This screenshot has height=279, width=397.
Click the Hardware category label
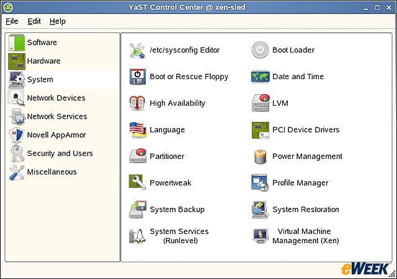[x=44, y=61]
